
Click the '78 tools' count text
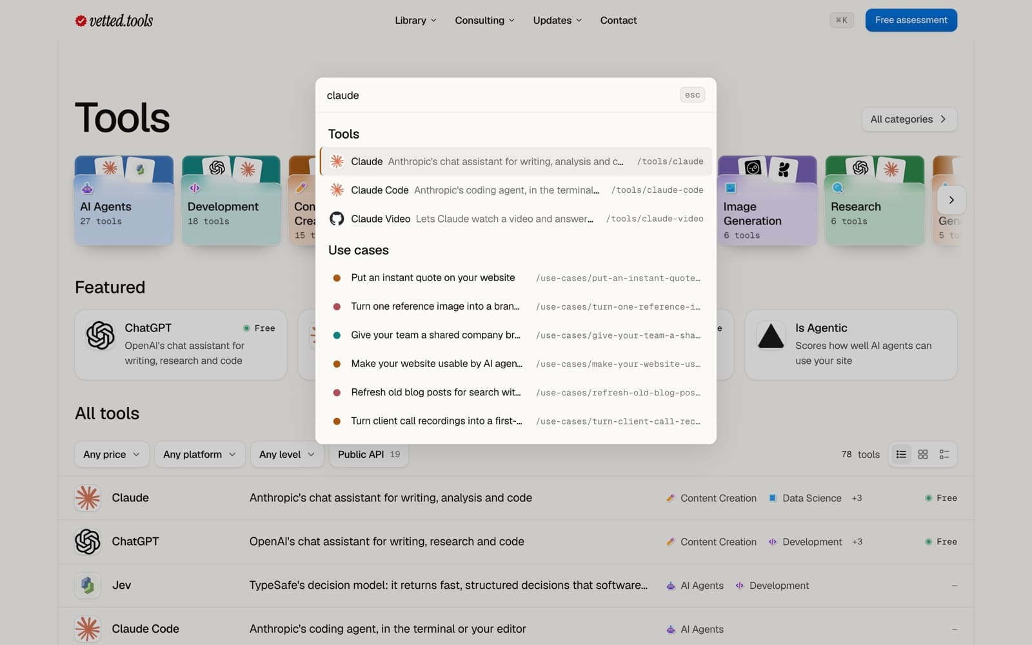[860, 454]
